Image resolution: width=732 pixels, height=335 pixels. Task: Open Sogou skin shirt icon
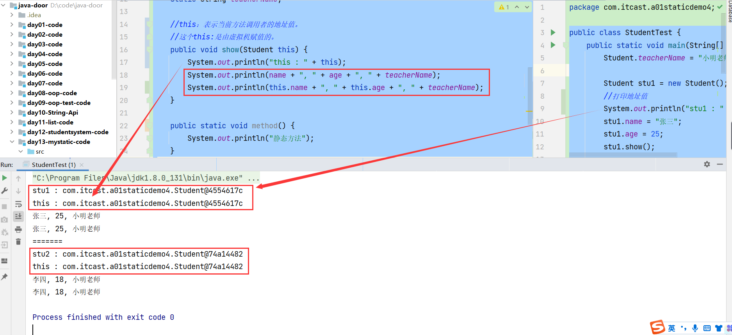719,328
